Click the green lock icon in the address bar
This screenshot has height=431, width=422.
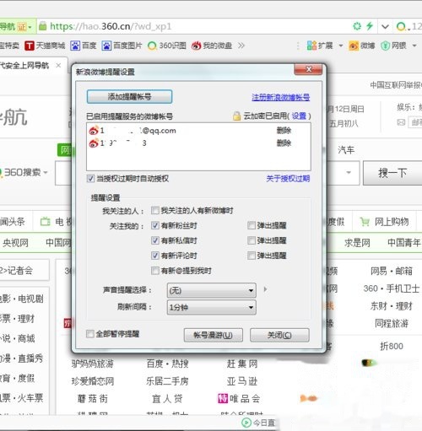point(43,26)
